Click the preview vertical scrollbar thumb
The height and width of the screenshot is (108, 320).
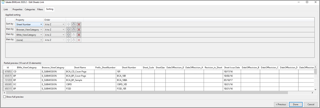tap(315, 71)
